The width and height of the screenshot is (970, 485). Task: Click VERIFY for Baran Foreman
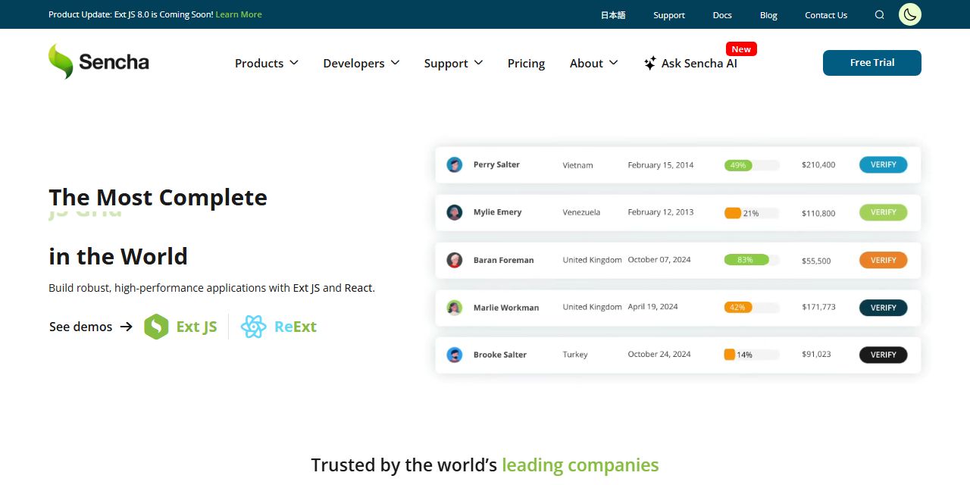pos(883,260)
